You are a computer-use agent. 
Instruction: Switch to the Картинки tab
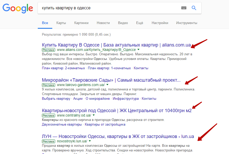coord(81,23)
